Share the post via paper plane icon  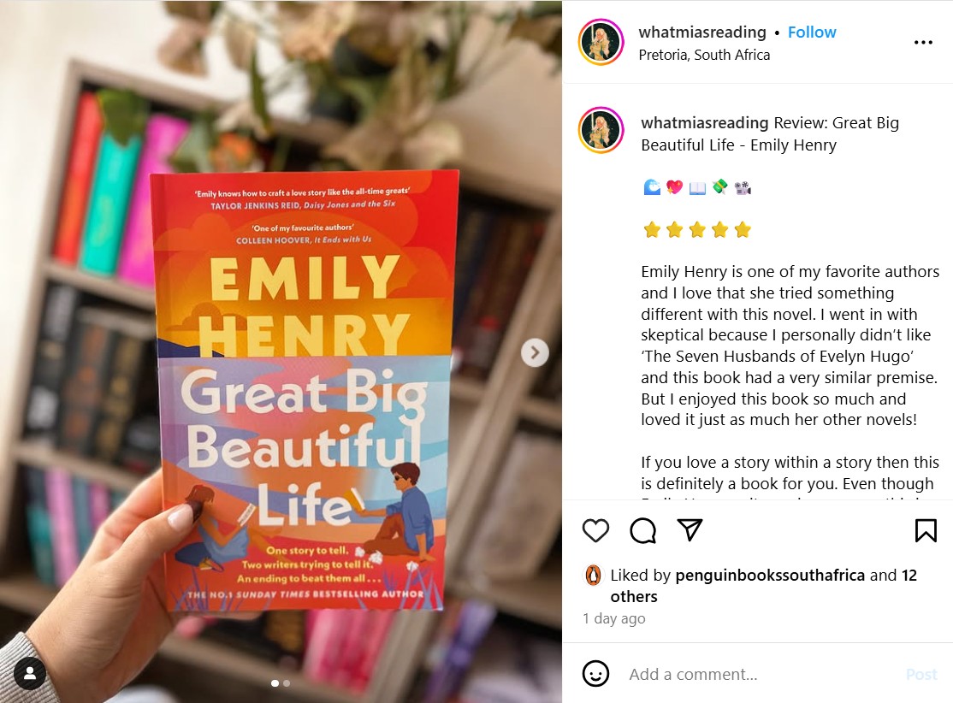point(690,530)
